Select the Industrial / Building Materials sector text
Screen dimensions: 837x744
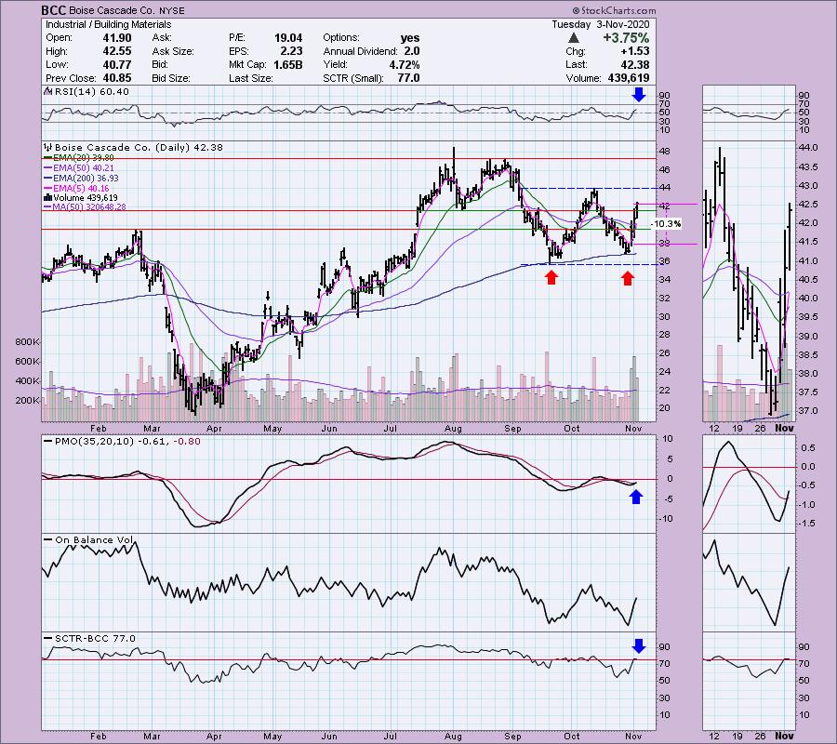click(109, 24)
